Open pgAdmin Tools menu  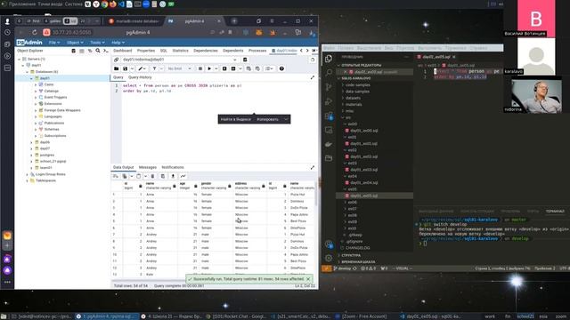click(x=97, y=43)
